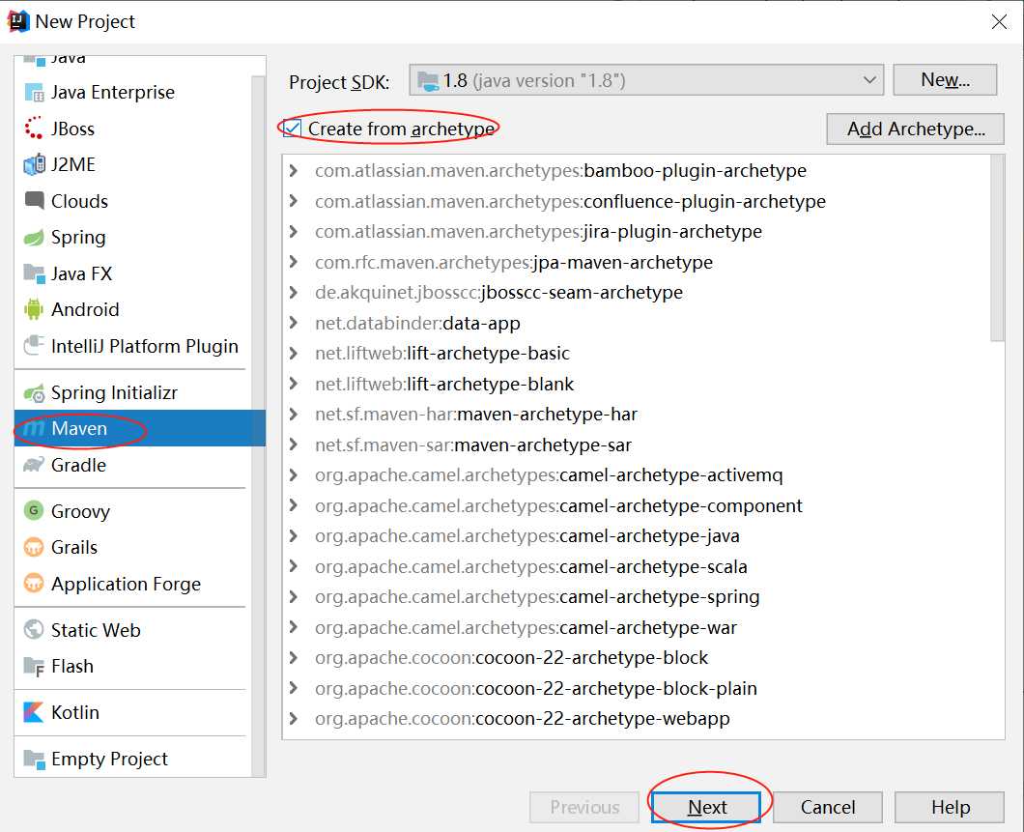Expand maven-archetype-har node
Image resolution: width=1024 pixels, height=832 pixels.
click(x=294, y=414)
